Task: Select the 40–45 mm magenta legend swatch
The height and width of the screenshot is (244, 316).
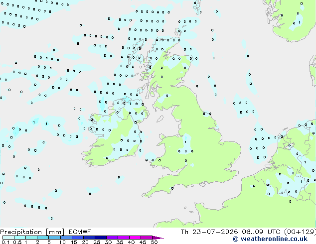Action: 135,238
